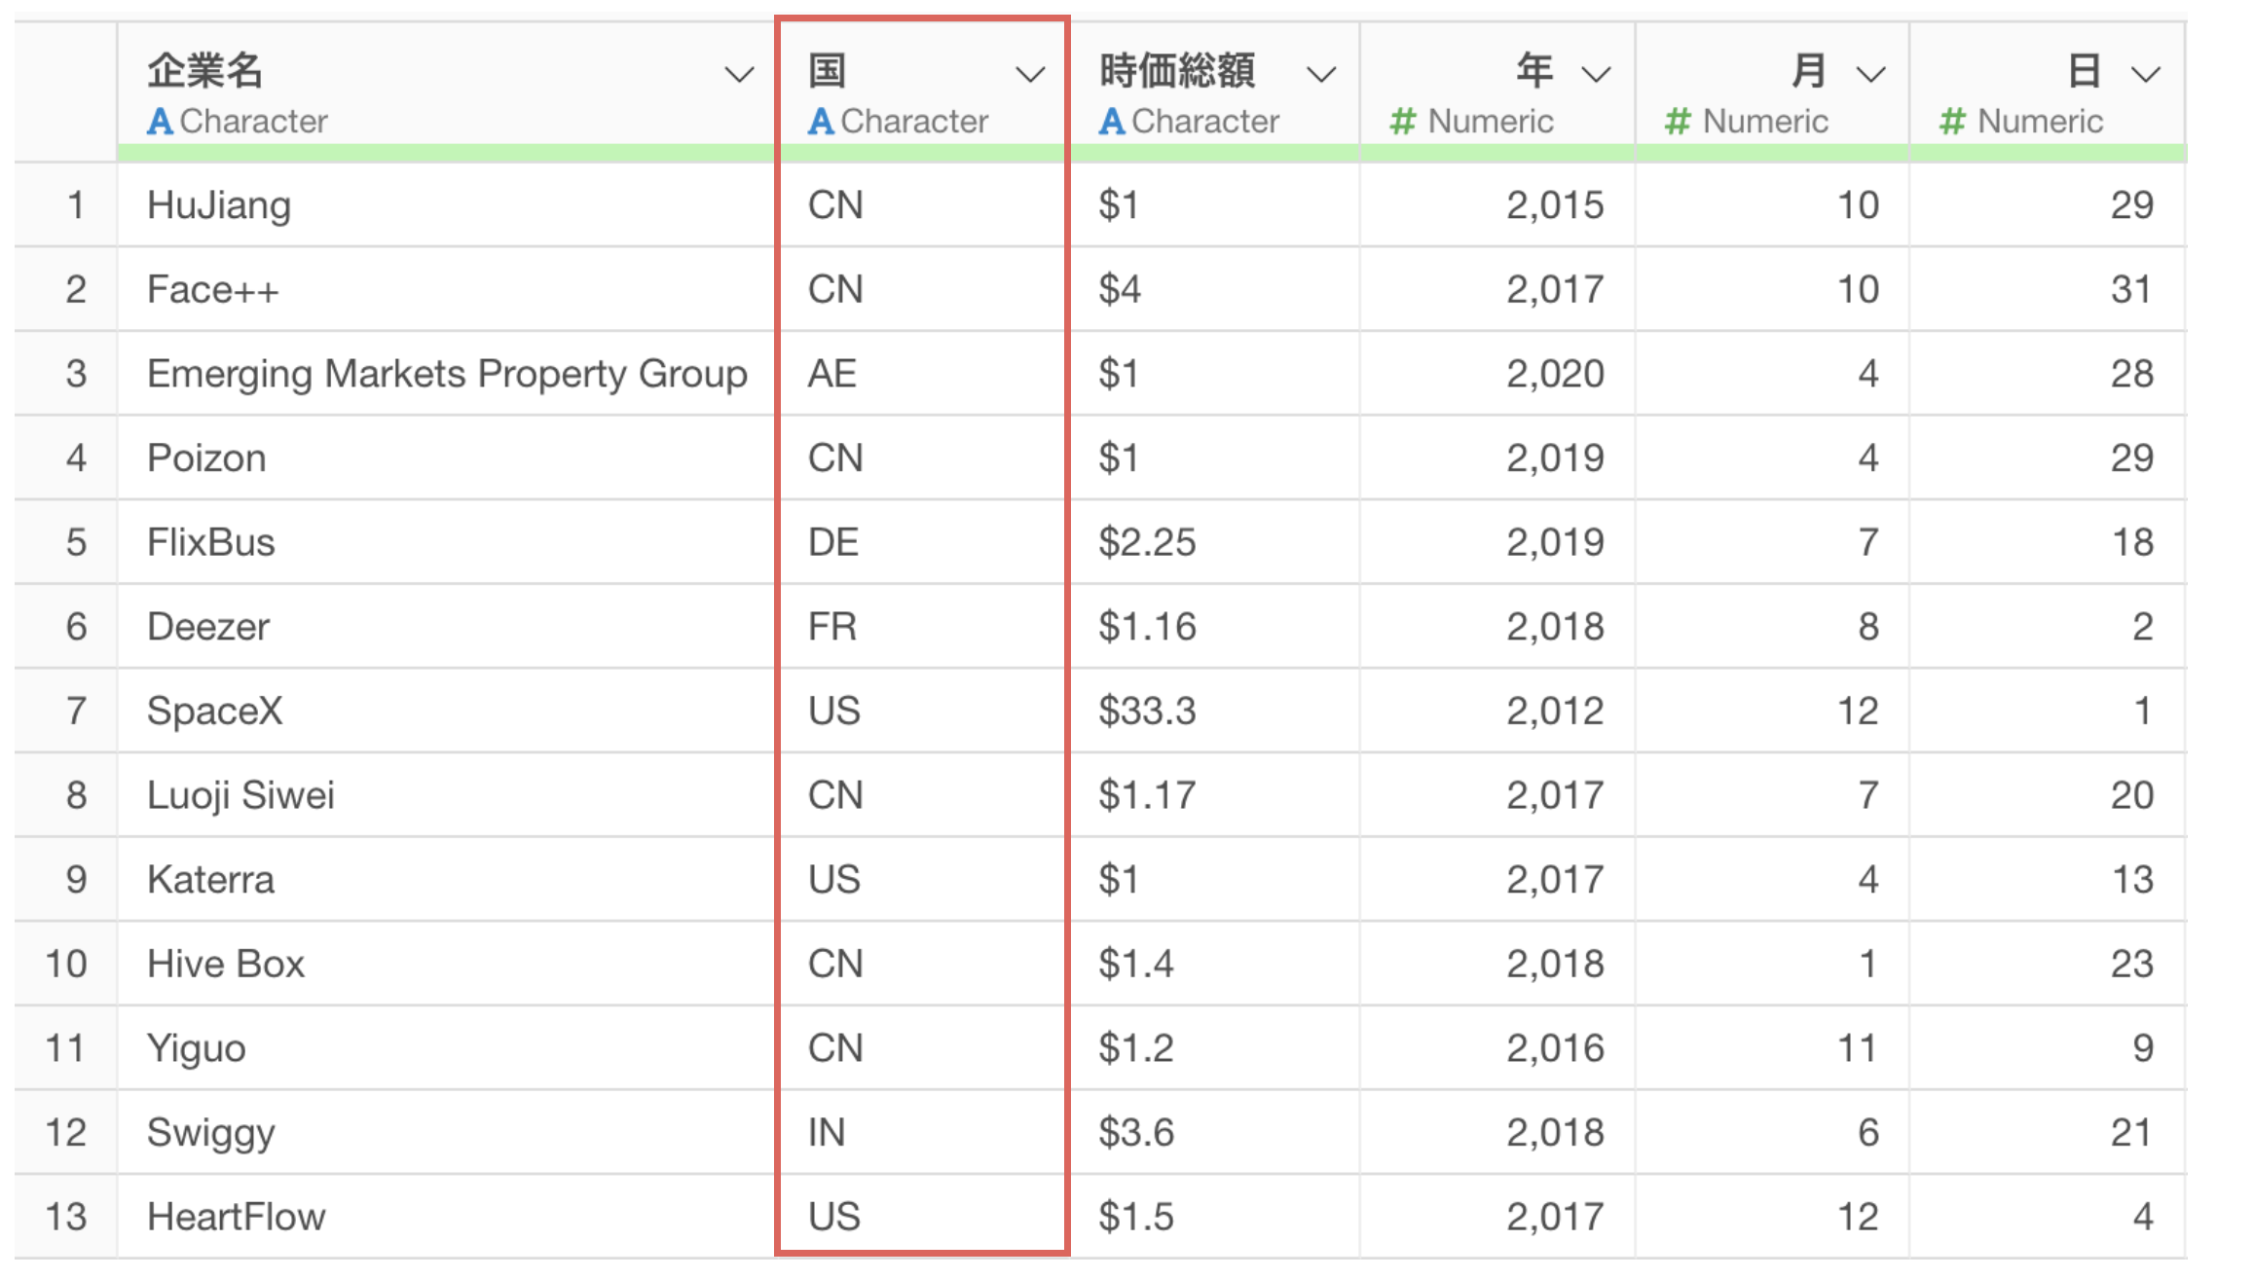Click the Deezer company cell
2253x1279 pixels.
click(x=446, y=627)
